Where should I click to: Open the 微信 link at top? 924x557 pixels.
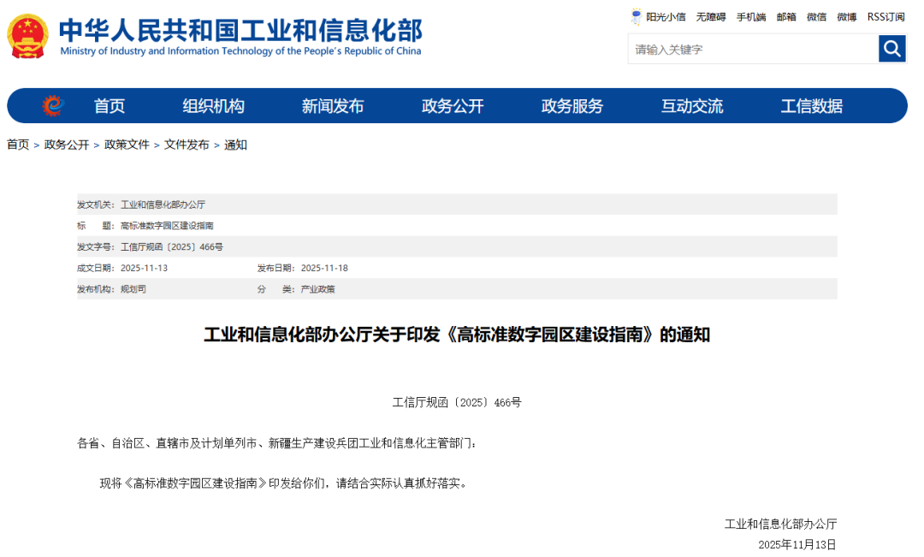click(x=816, y=17)
